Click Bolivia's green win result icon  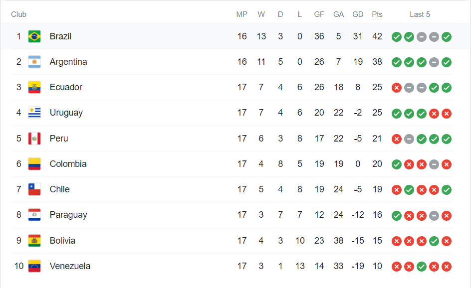(x=434, y=241)
